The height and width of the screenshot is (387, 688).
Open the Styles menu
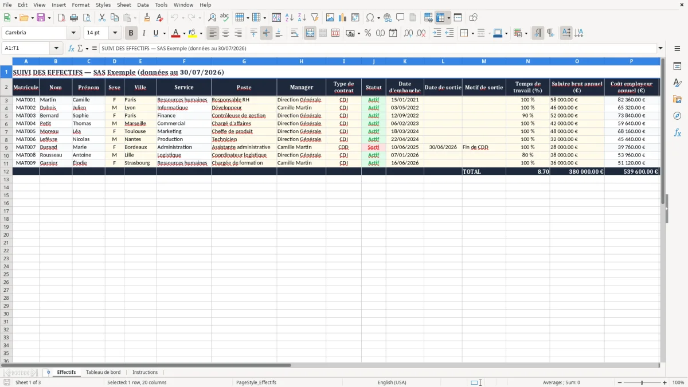tap(103, 5)
